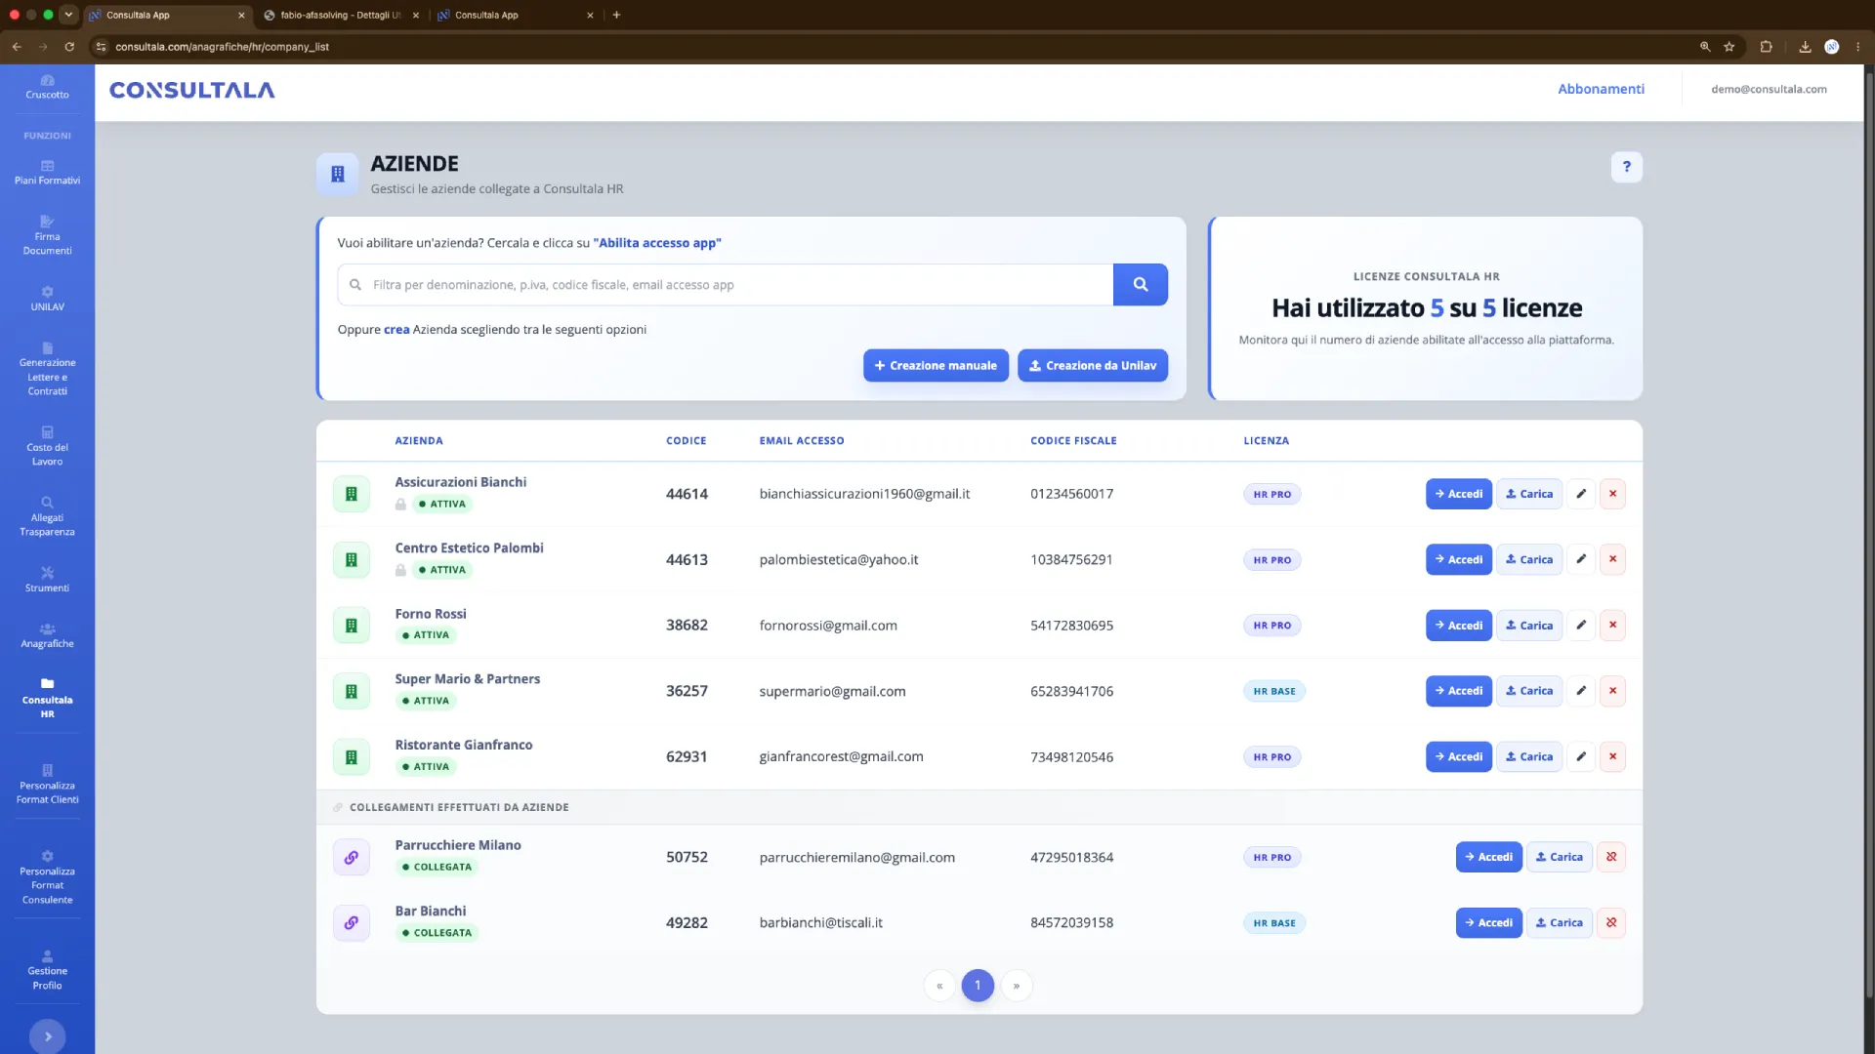Open the browser extensions menu

click(1766, 47)
